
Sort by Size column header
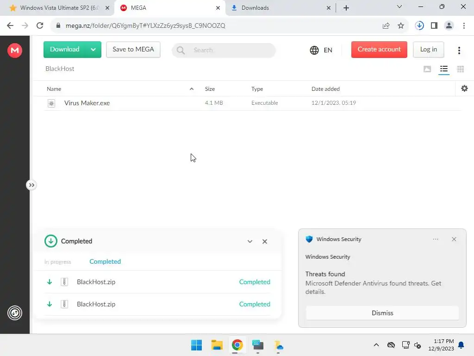click(210, 89)
